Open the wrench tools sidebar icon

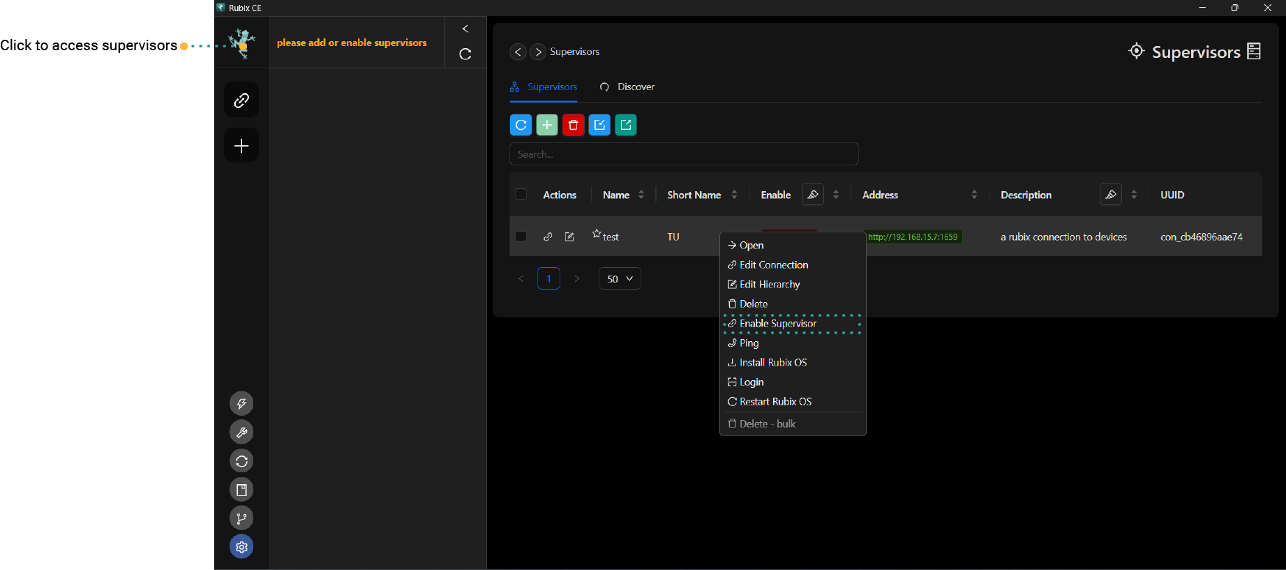tap(241, 432)
